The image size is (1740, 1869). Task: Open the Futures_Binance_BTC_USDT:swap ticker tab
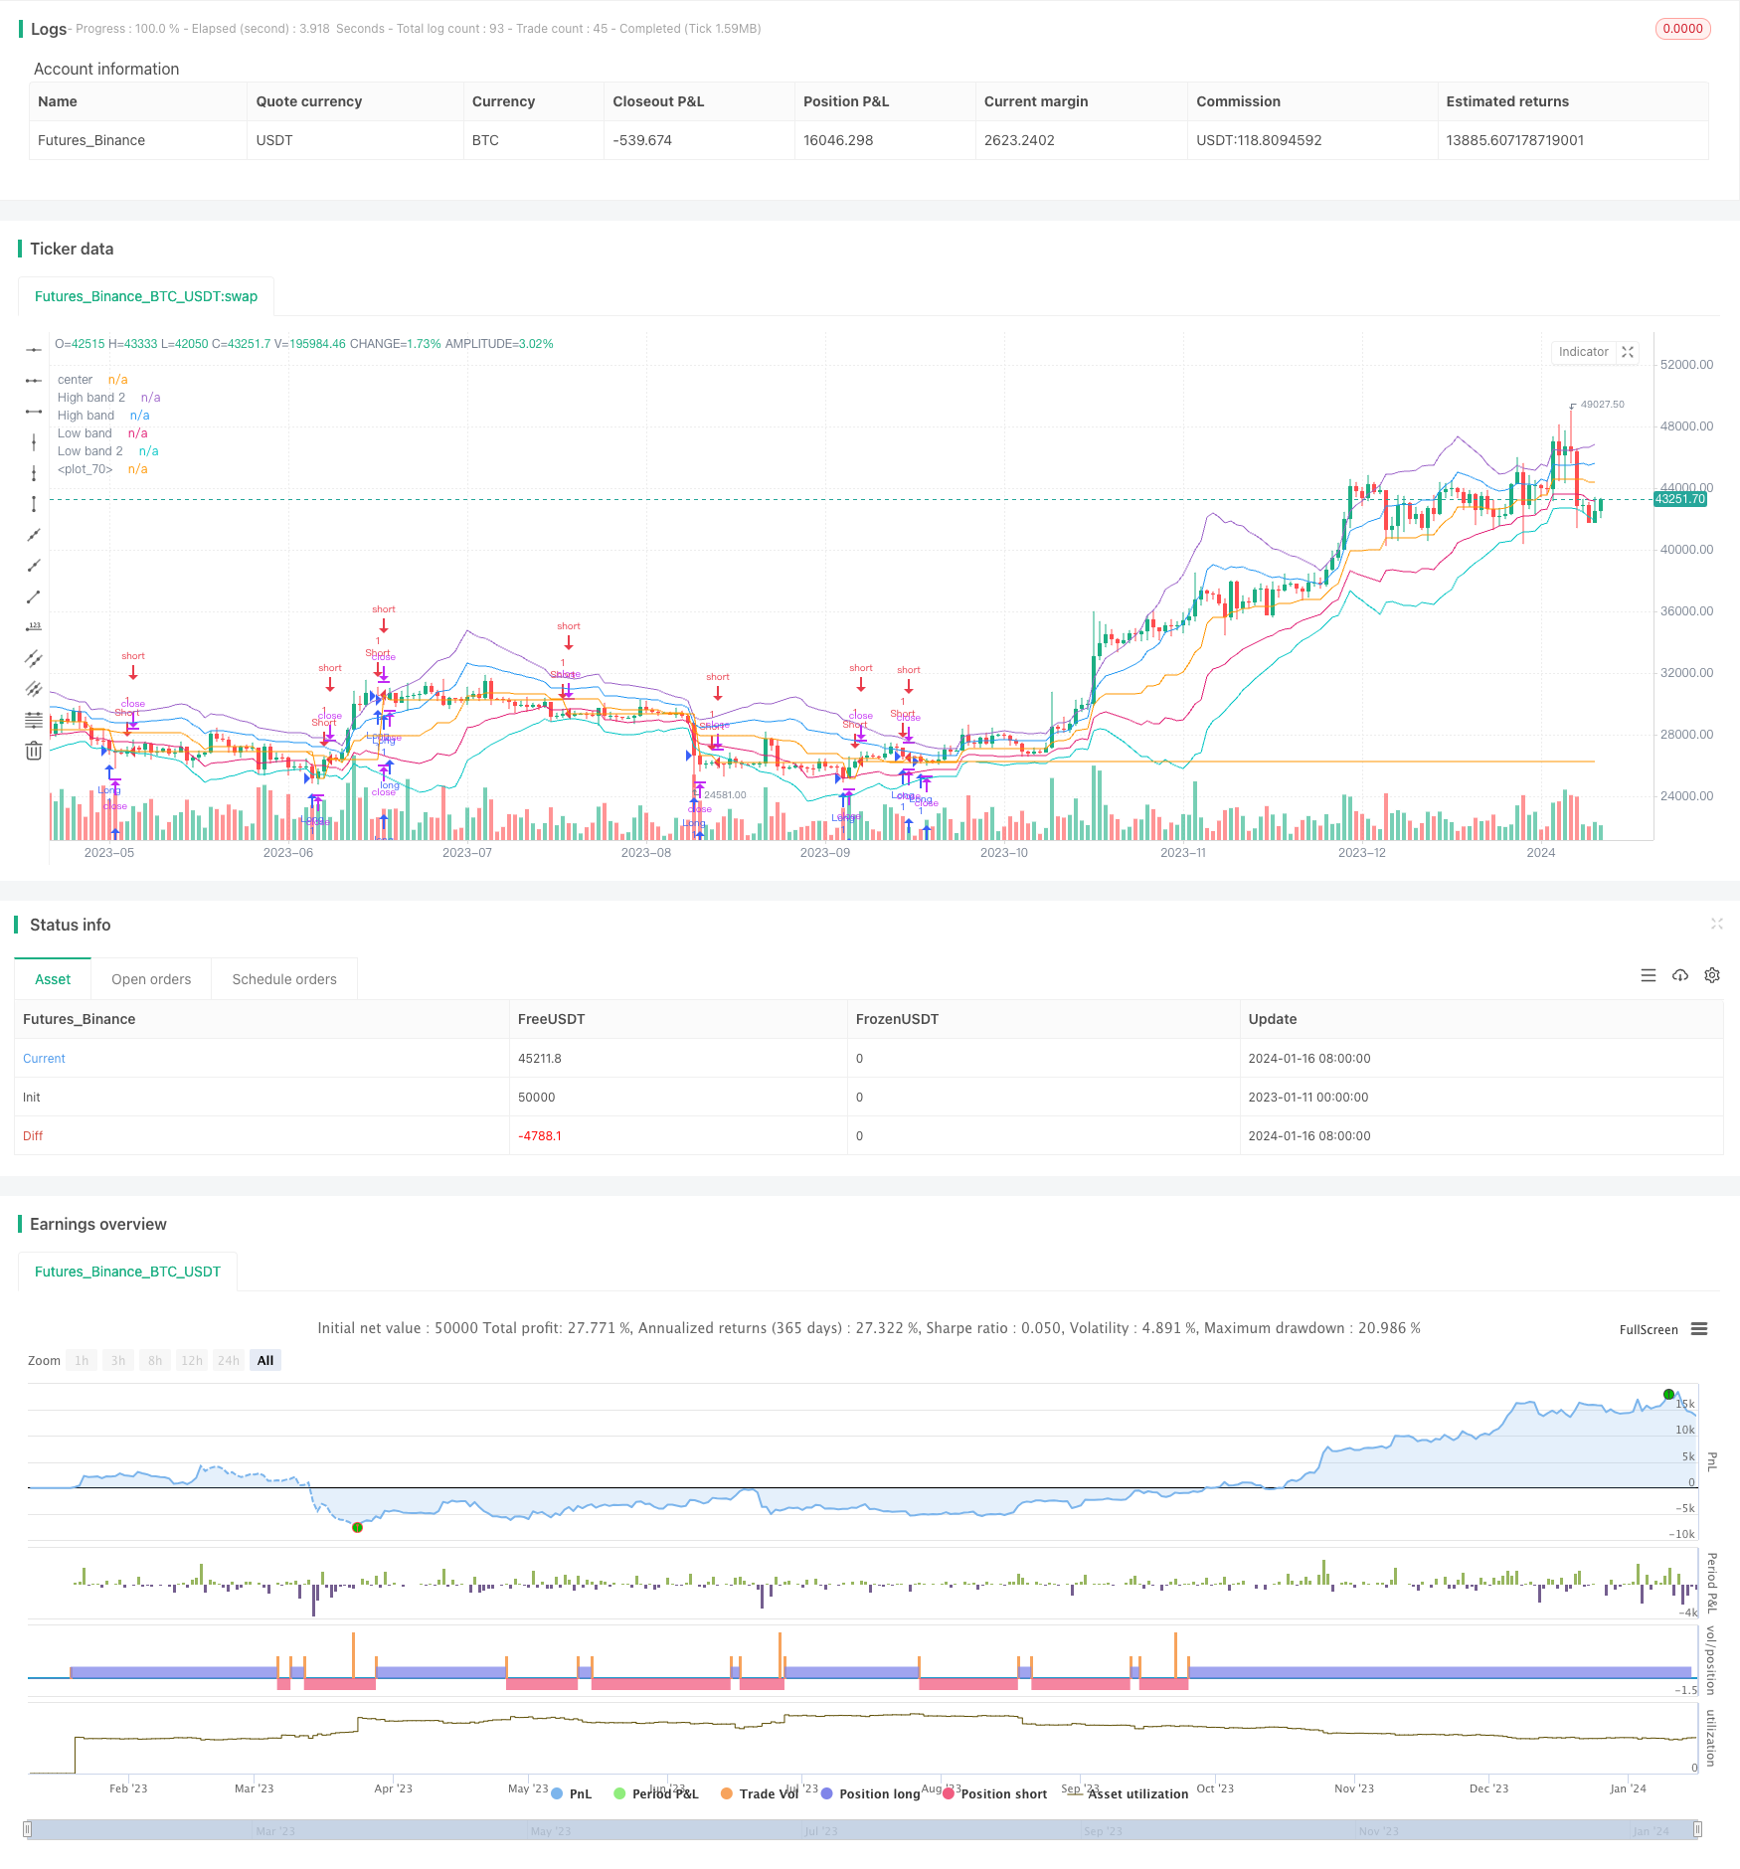146,296
